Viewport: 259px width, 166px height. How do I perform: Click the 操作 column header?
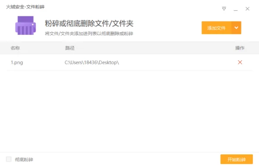tap(240, 48)
